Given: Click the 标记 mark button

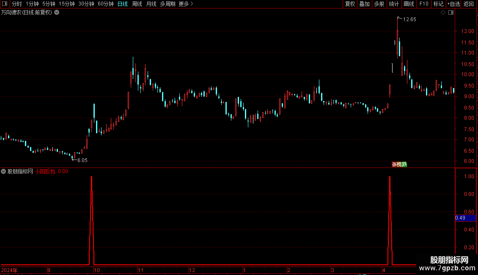Looking at the screenshot, I should [438, 4].
